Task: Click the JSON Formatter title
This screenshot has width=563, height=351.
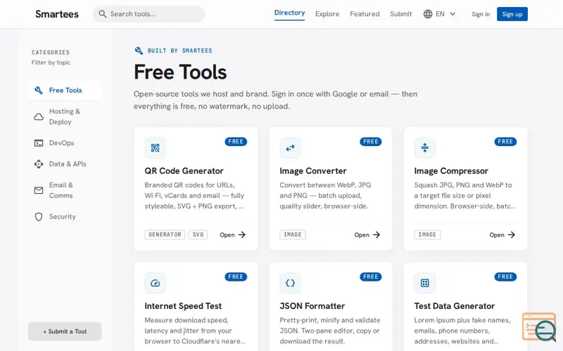Action: 312,306
